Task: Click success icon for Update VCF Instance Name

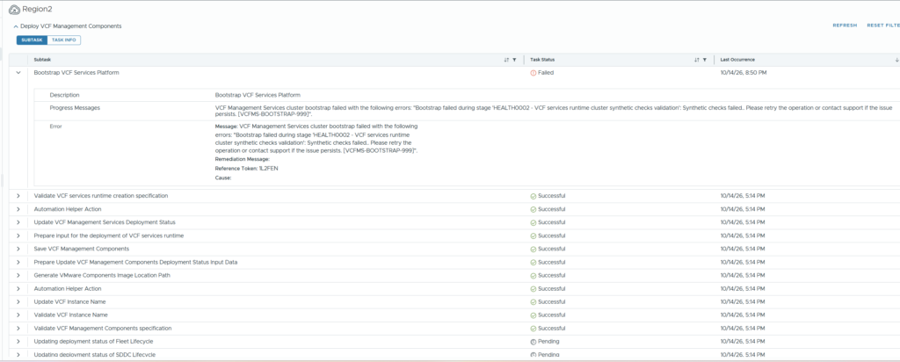Action: (x=533, y=302)
